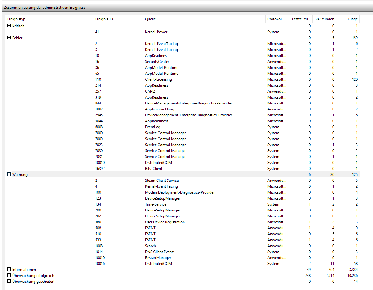The height and width of the screenshot is (290, 373).
Task: Collapse the Warnung event group
Action: coord(9,174)
